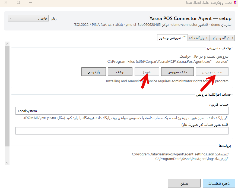Click the scrollbar up arrow
This screenshot has height=191, width=238.
(7, 44)
